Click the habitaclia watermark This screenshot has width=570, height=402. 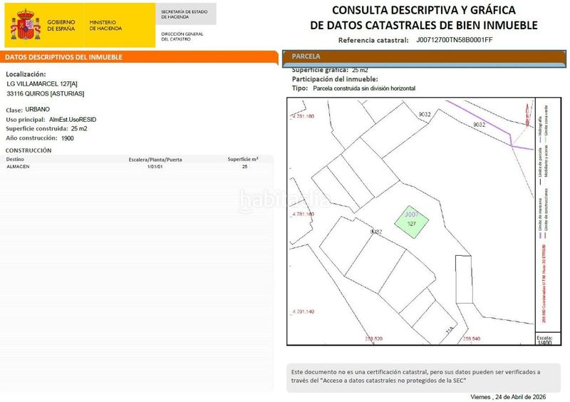click(x=285, y=199)
